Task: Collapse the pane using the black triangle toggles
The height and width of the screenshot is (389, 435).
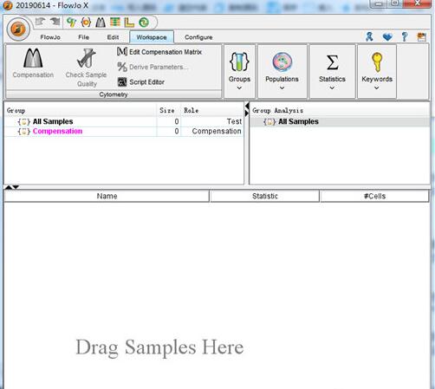Action: point(12,187)
